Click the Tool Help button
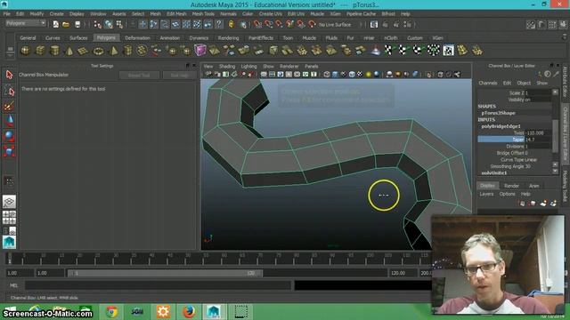This screenshot has height=320, width=570. (179, 75)
